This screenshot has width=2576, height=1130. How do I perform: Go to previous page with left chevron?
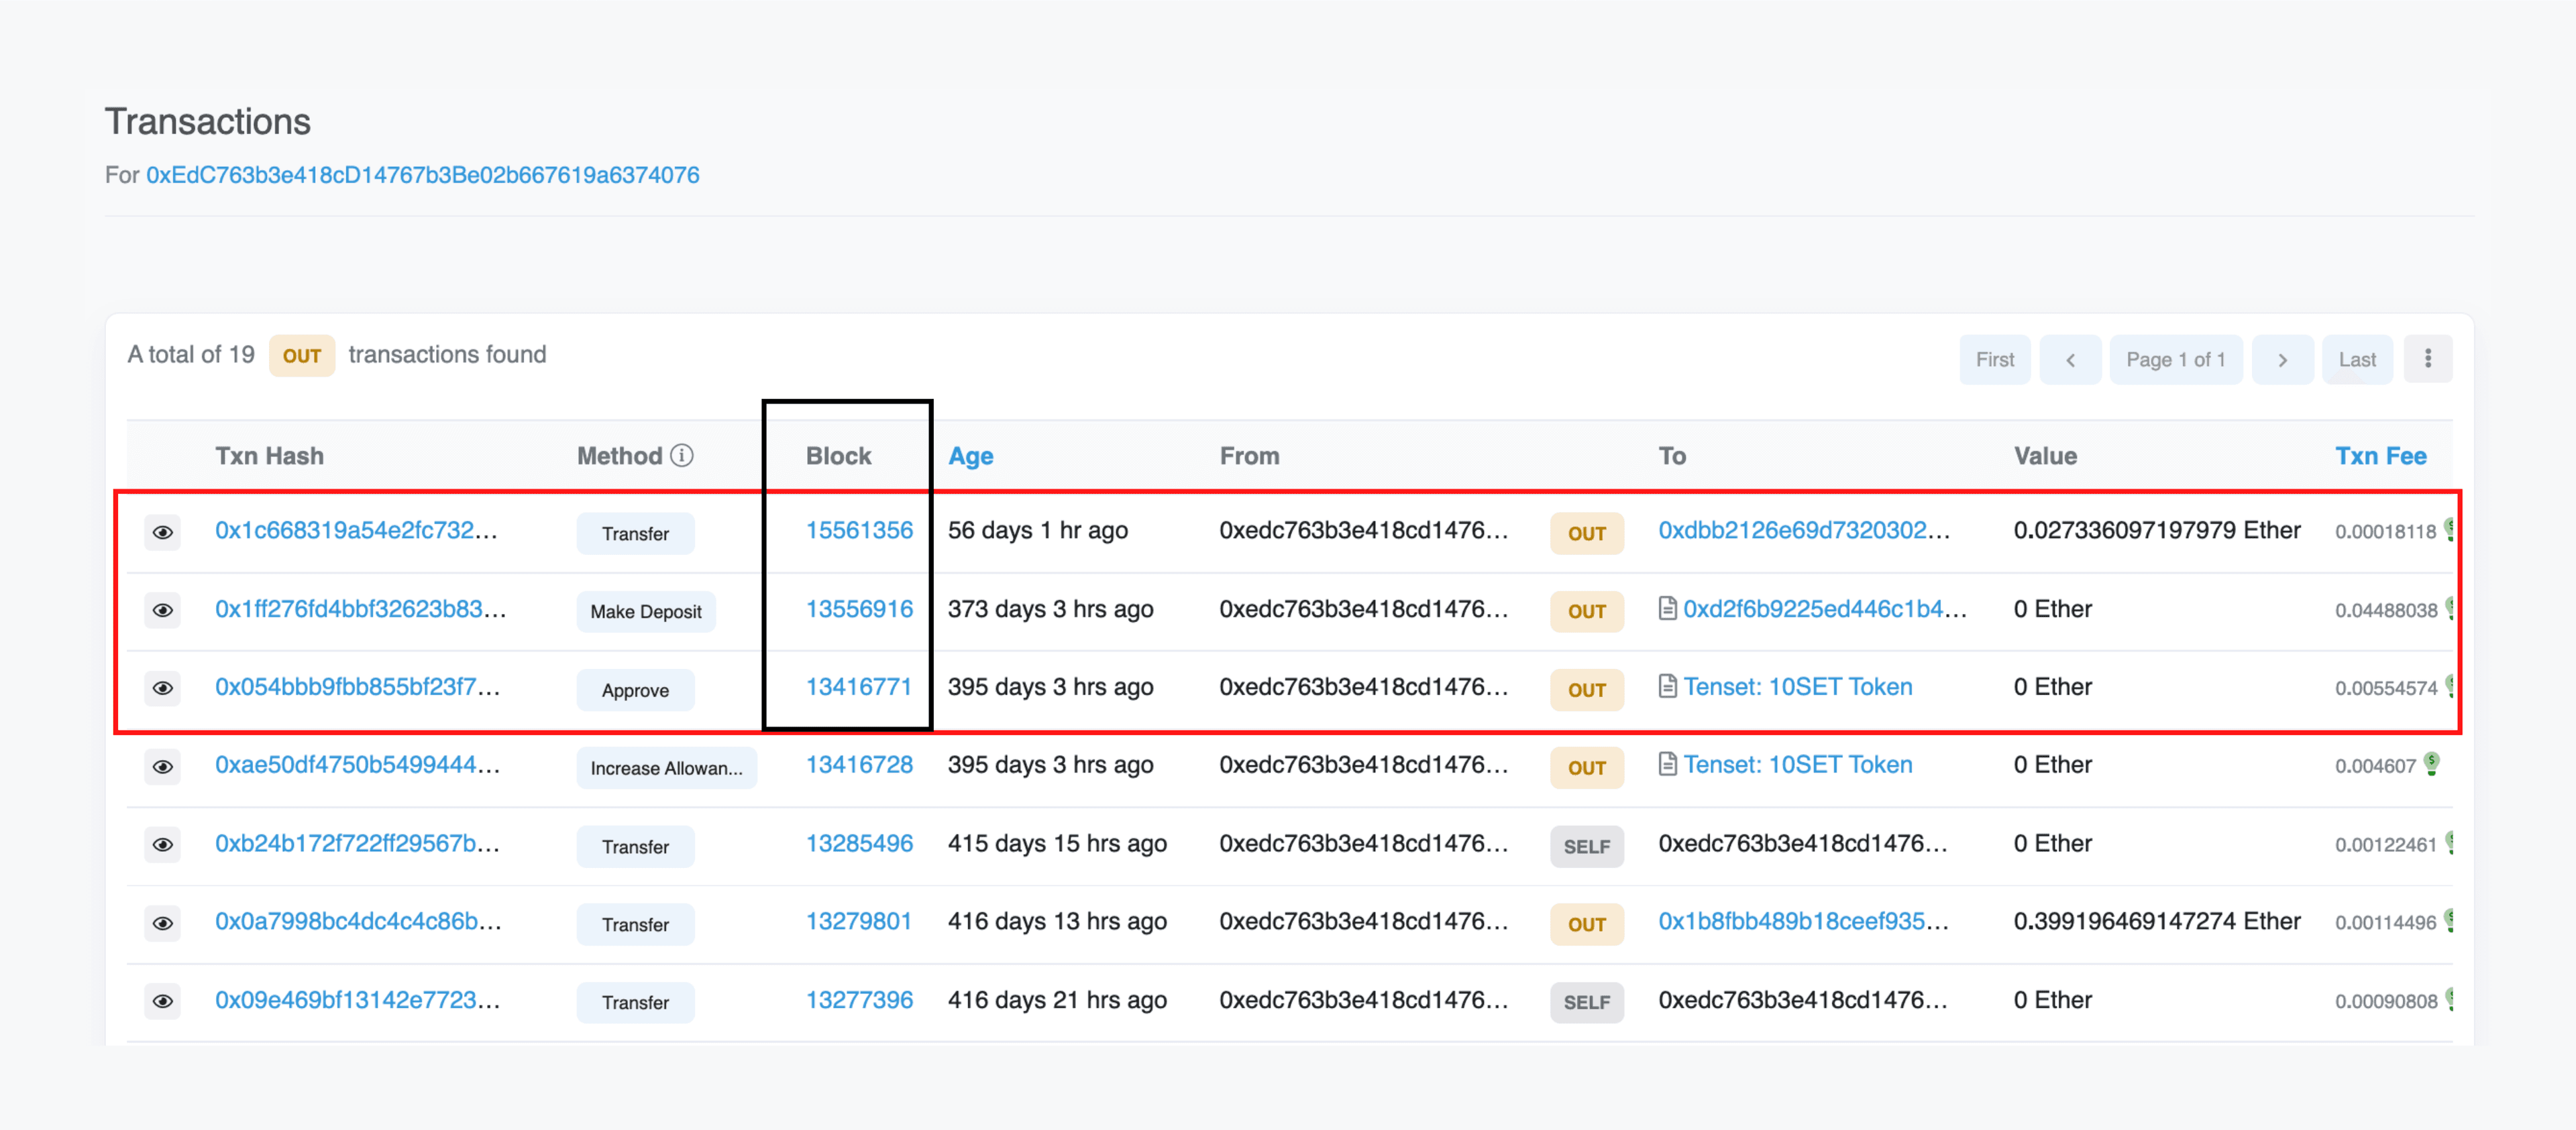[2070, 360]
